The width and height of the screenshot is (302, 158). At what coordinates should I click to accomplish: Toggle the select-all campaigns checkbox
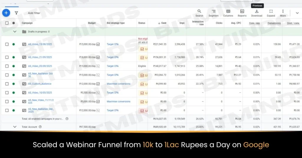coord(7,23)
